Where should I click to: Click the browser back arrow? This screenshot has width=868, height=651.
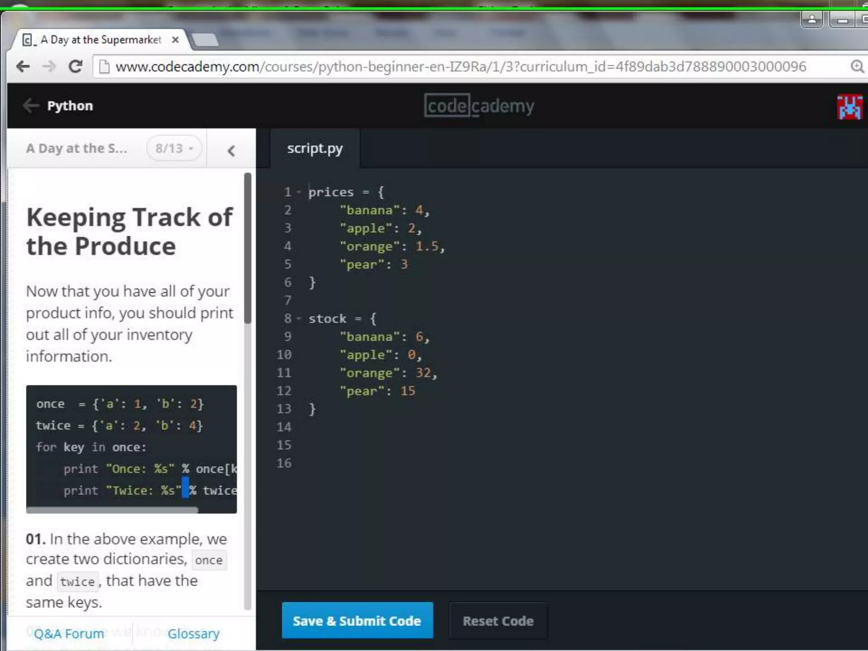coord(23,67)
